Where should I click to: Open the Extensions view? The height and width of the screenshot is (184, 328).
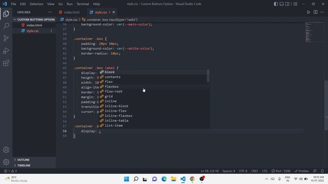click(x=6, y=63)
